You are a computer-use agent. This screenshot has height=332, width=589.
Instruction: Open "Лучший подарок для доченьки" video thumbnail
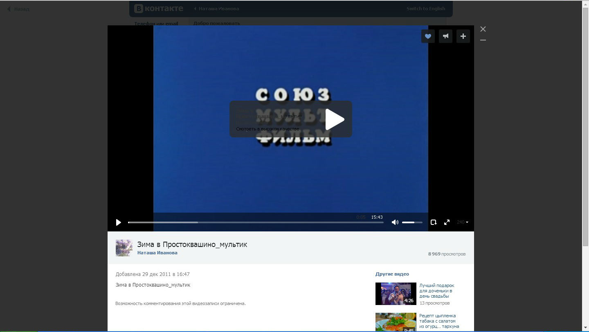pyautogui.click(x=396, y=294)
